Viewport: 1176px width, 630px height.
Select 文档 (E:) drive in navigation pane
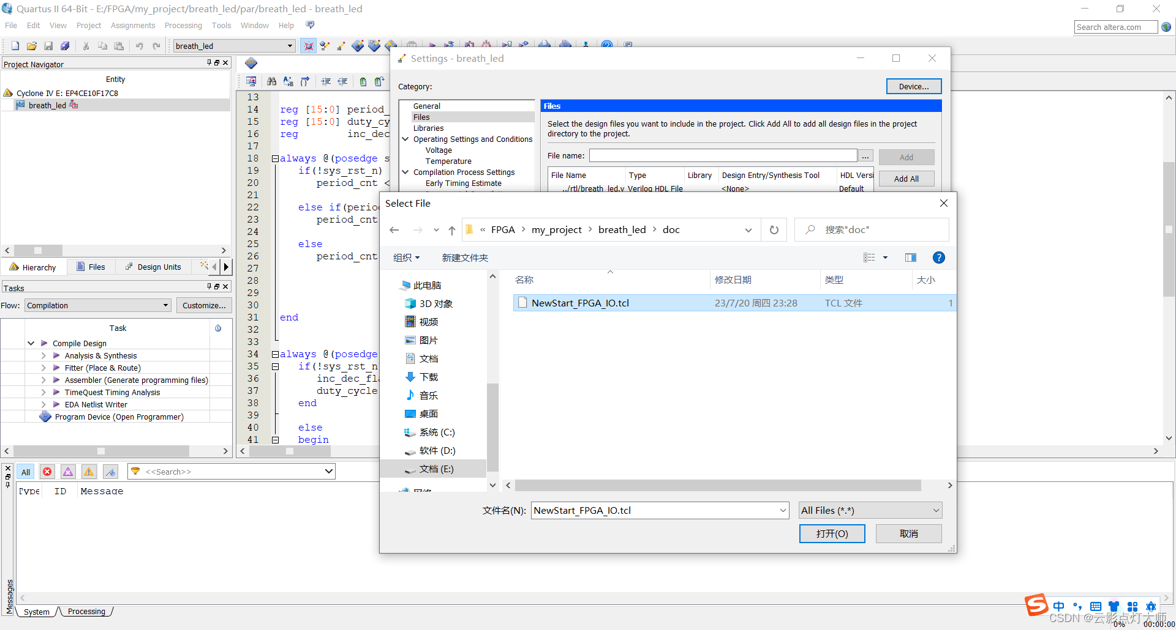tap(433, 469)
